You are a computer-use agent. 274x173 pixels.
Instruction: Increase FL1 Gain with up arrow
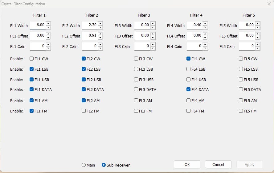pos(48,45)
